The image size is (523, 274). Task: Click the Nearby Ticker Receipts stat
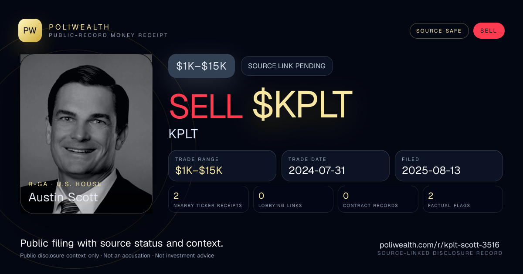(x=208, y=199)
